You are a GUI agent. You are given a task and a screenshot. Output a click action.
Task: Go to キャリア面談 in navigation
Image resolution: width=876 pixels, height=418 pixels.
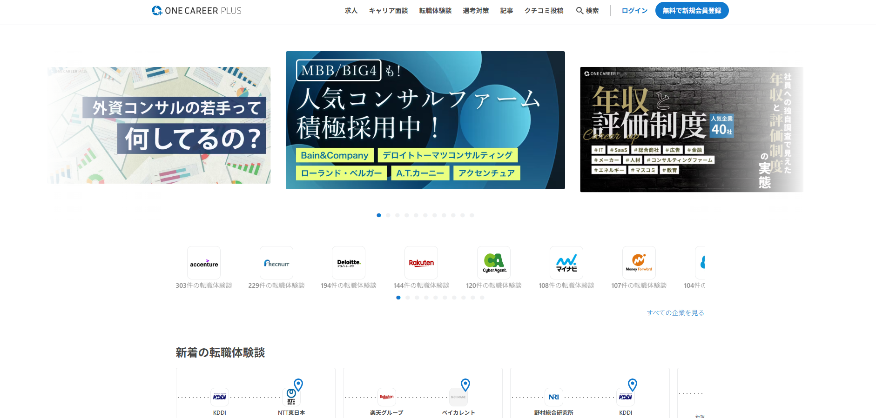tap(388, 11)
